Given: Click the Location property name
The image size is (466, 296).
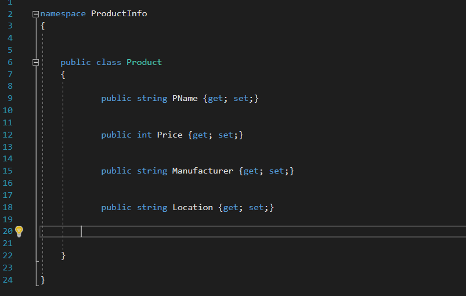Looking at the screenshot, I should click(193, 207).
